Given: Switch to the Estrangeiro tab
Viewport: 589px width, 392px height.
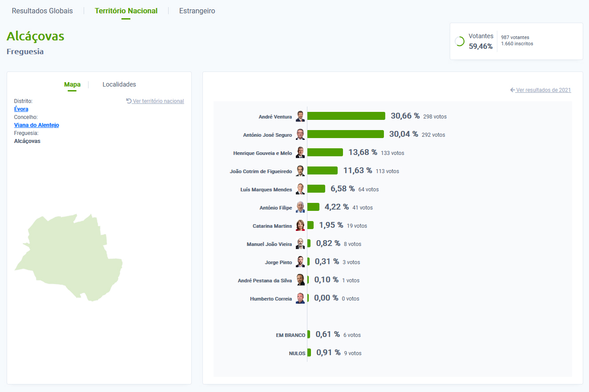Looking at the screenshot, I should tap(197, 11).
